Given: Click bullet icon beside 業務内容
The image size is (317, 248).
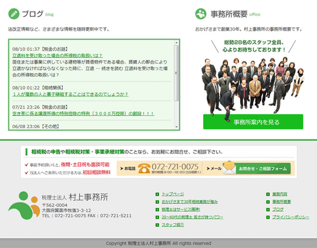Looking at the screenshot, I should 268,194.
